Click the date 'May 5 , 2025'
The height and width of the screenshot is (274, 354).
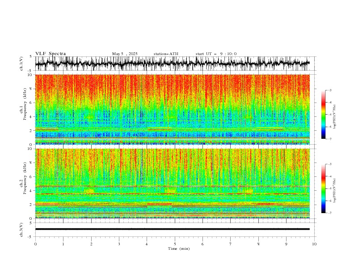click(125, 54)
